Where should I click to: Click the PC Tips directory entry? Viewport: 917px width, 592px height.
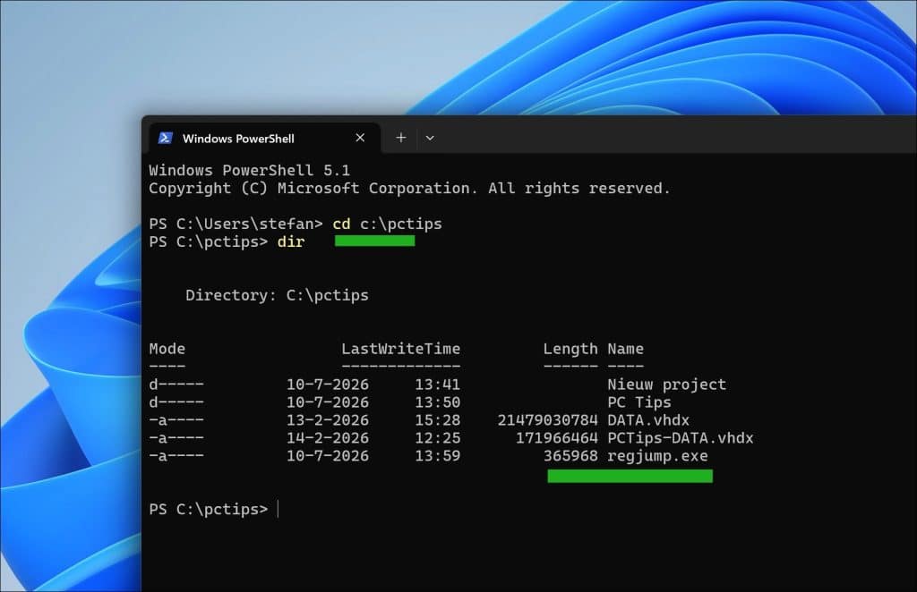pos(639,402)
